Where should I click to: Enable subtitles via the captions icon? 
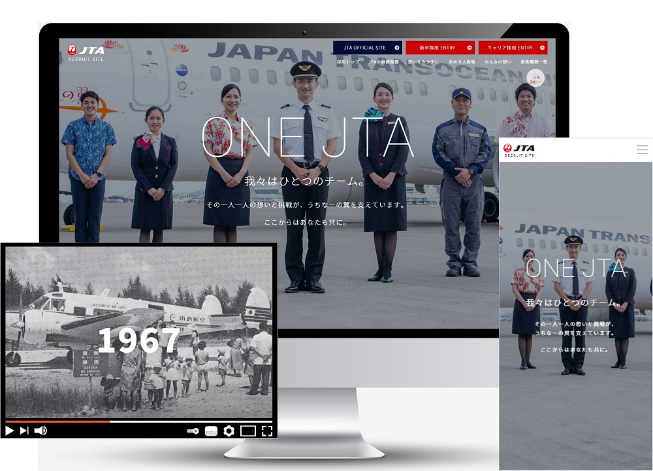210,430
